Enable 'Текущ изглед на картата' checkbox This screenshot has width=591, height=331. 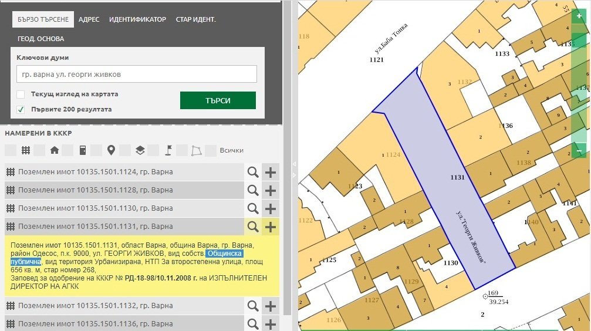pyautogui.click(x=21, y=94)
